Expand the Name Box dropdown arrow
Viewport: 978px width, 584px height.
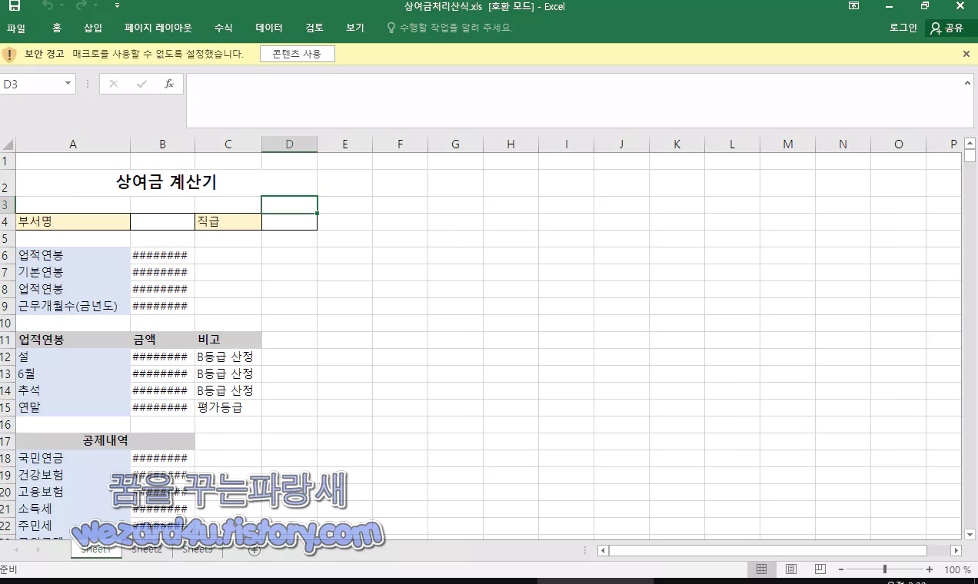click(68, 85)
